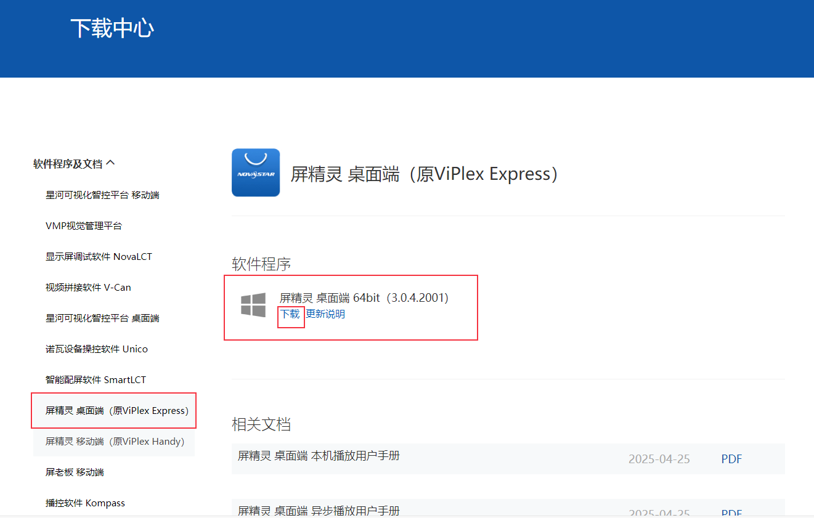Download PDF for 本机播放用户手册
This screenshot has height=518, width=814.
click(731, 459)
